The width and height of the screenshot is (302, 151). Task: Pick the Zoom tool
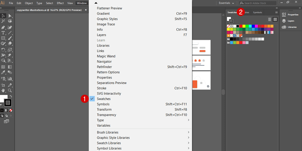pos(10,90)
